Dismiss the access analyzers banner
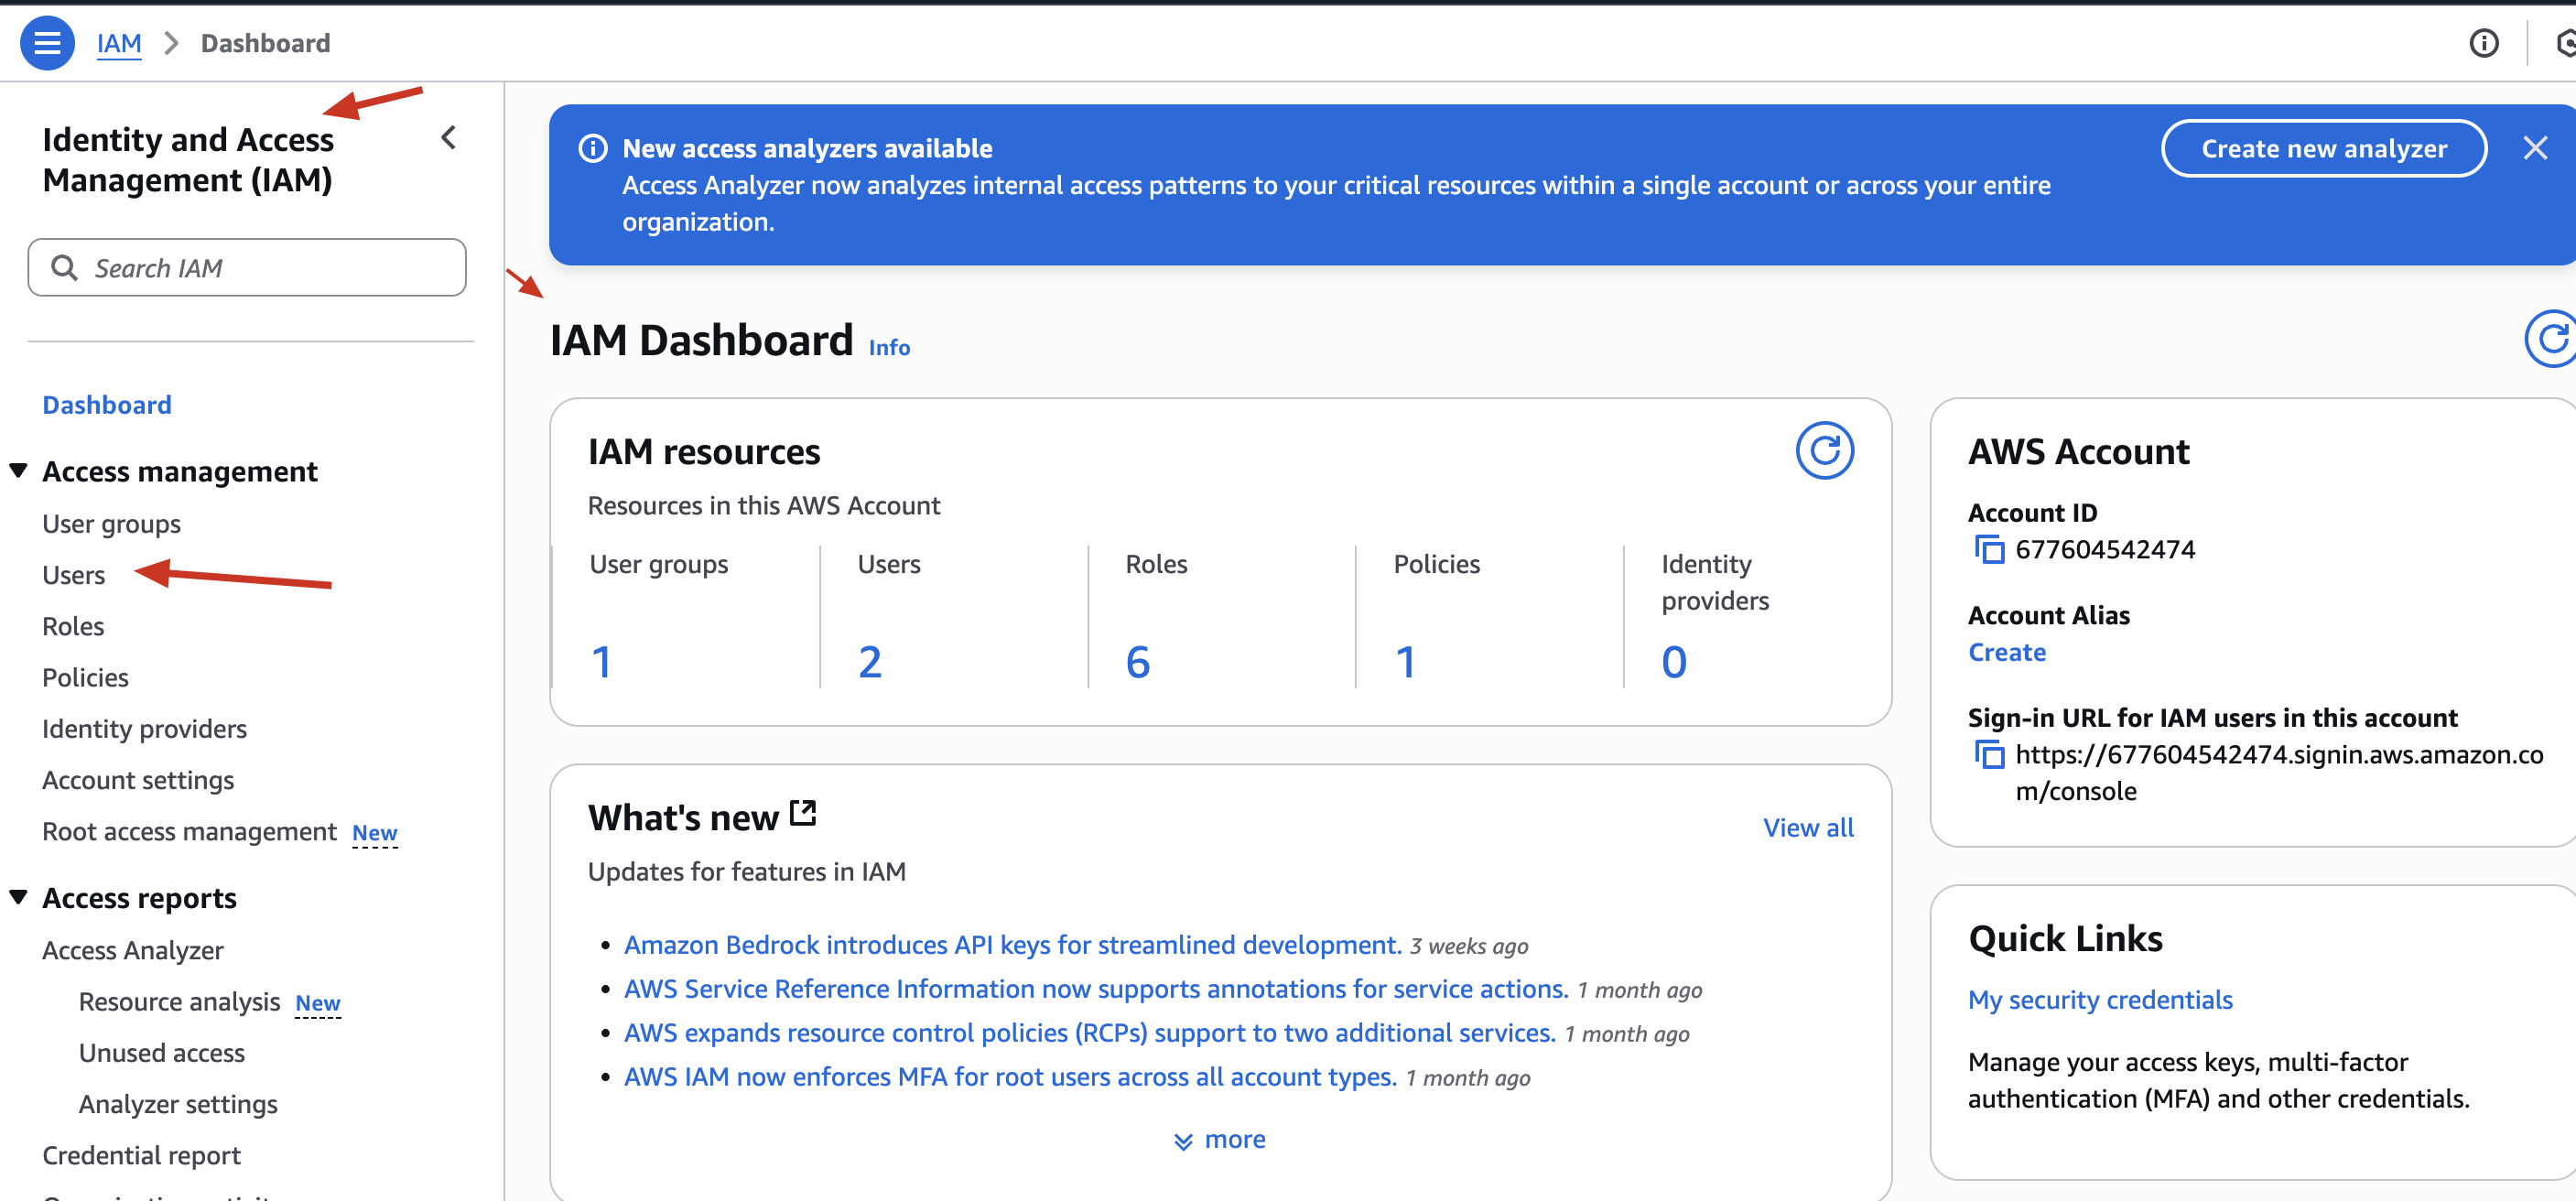This screenshot has height=1201, width=2576. (2534, 148)
